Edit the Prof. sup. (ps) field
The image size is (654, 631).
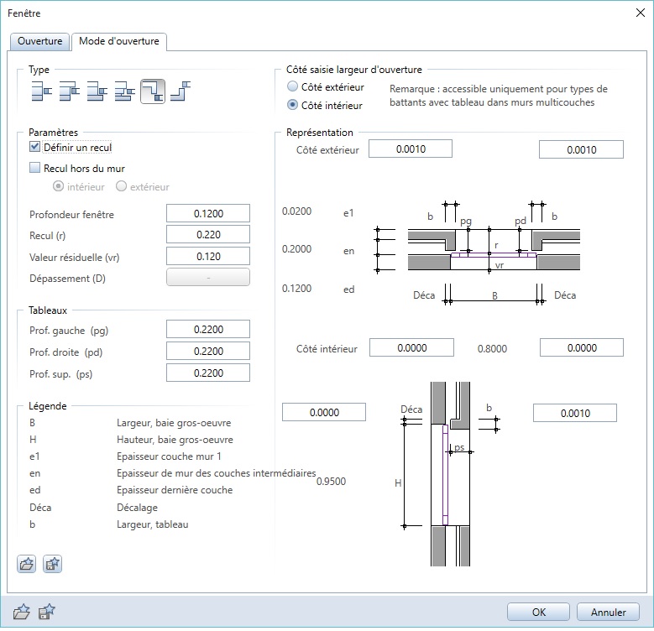(208, 373)
